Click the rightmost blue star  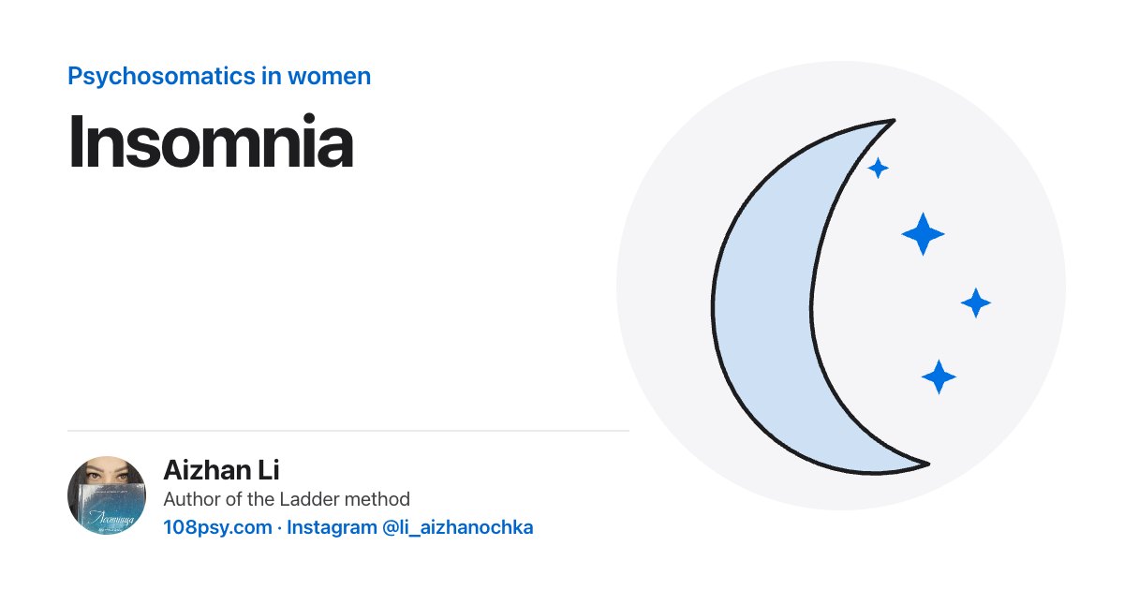(x=976, y=302)
